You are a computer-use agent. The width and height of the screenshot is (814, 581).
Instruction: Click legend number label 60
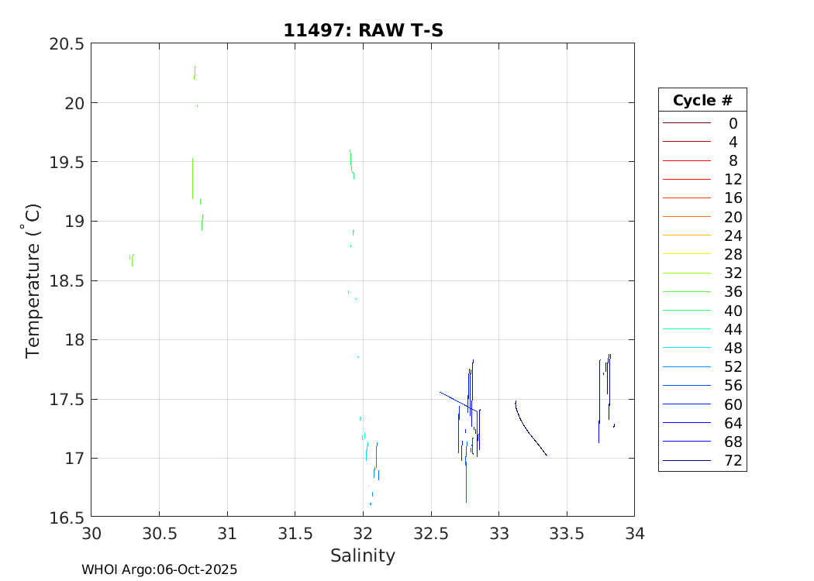point(733,404)
